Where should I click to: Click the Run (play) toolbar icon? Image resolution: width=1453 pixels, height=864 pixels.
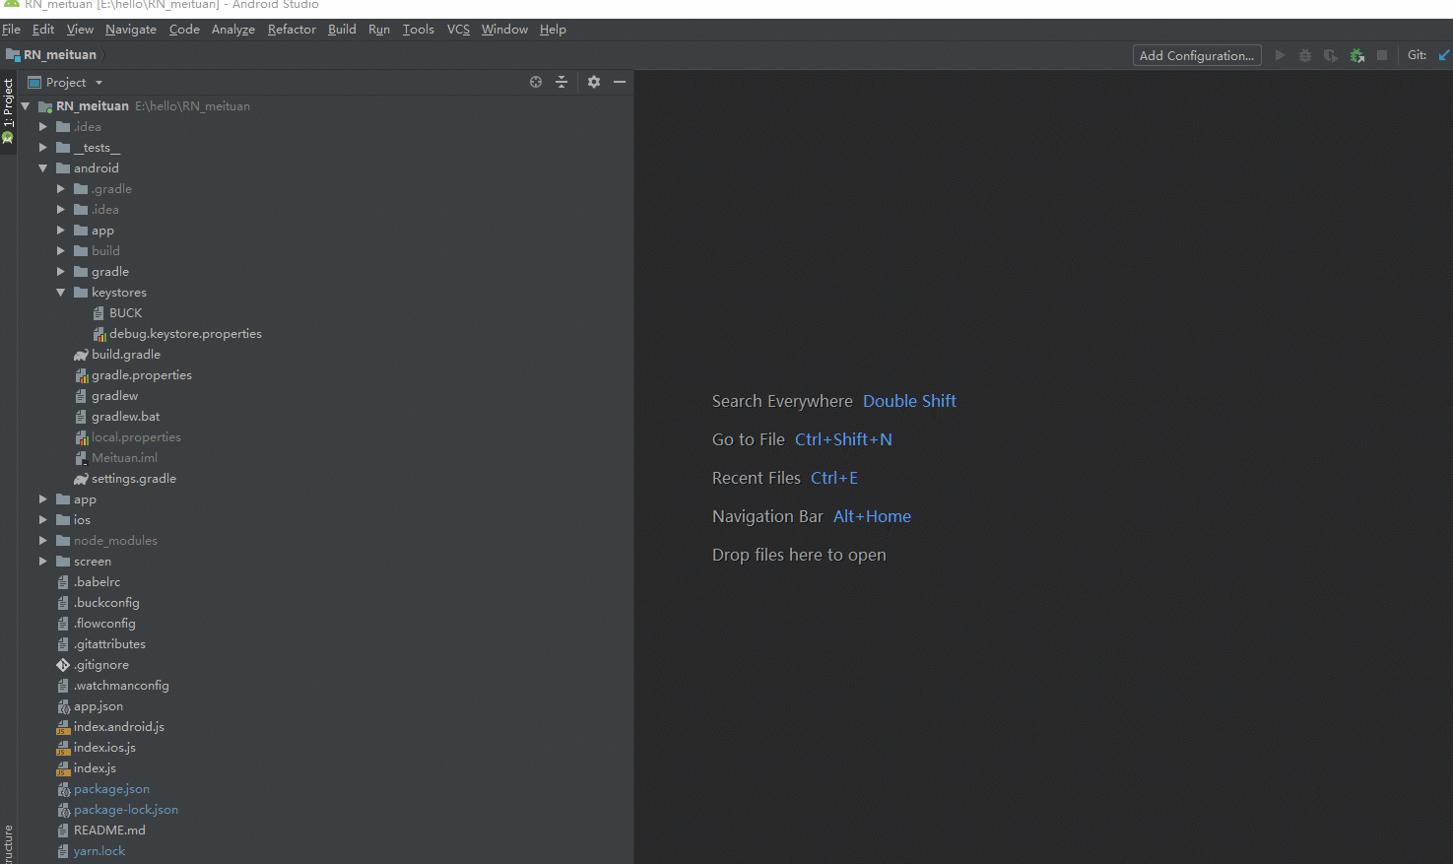click(x=1280, y=55)
